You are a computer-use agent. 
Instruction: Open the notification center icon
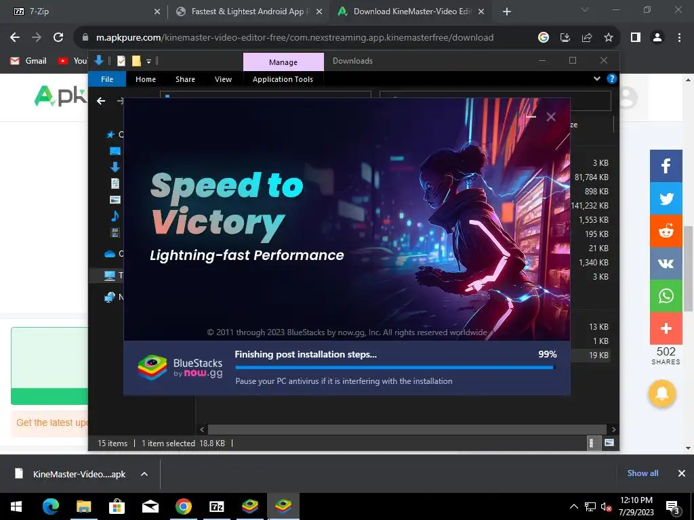pyautogui.click(x=673, y=507)
